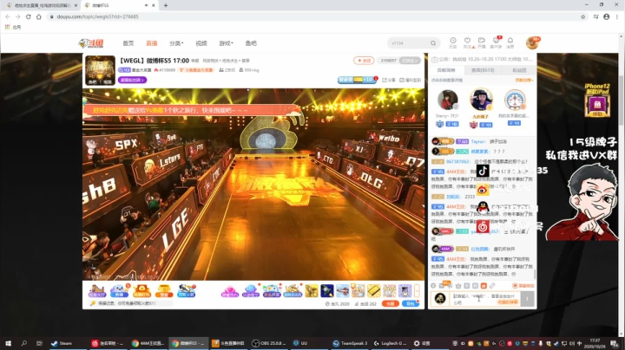
Task: Expand the 分类 dropdown in header
Action: coord(176,43)
